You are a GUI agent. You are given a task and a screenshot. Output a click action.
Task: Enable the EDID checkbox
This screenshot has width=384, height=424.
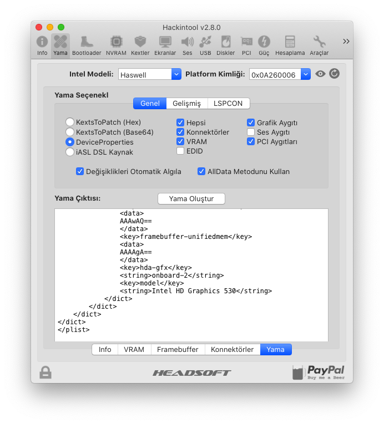(x=180, y=151)
